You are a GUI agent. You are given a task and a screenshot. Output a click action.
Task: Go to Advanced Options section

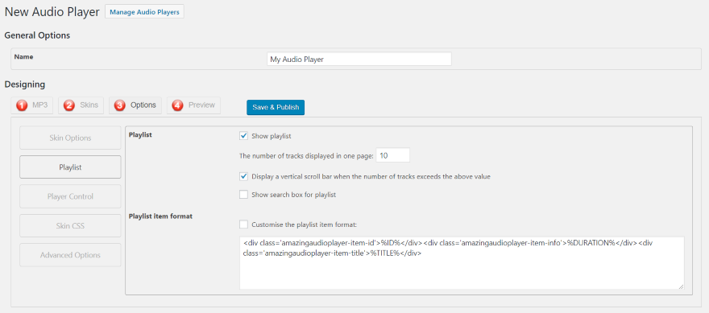pyautogui.click(x=70, y=255)
